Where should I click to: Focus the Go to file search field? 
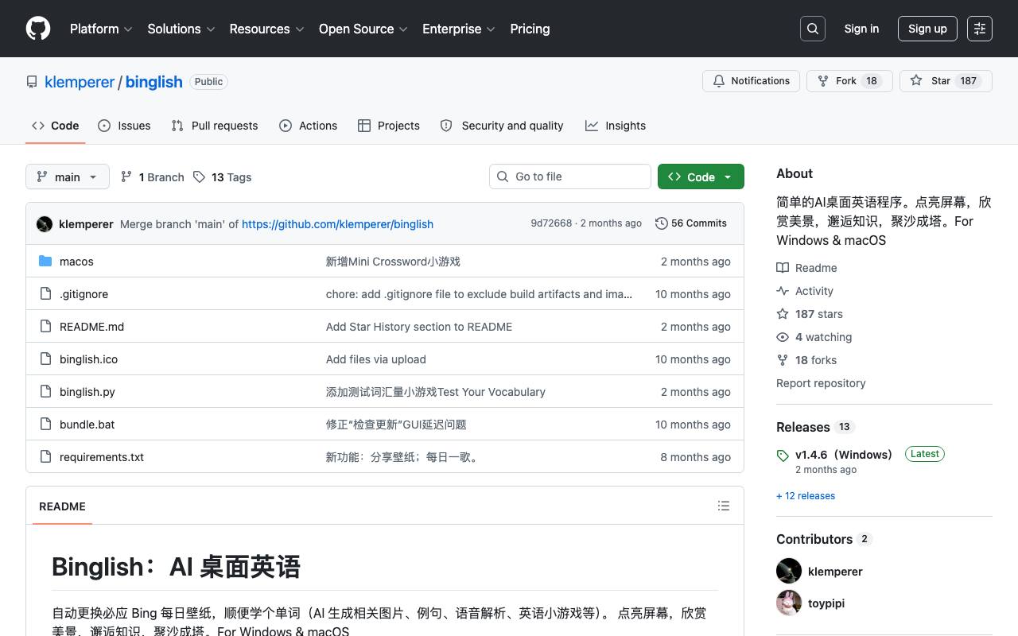click(x=570, y=176)
